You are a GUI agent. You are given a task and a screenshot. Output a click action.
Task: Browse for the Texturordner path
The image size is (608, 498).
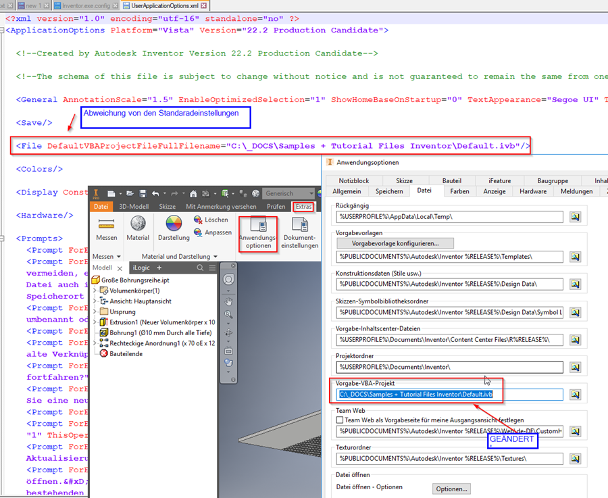tap(575, 459)
